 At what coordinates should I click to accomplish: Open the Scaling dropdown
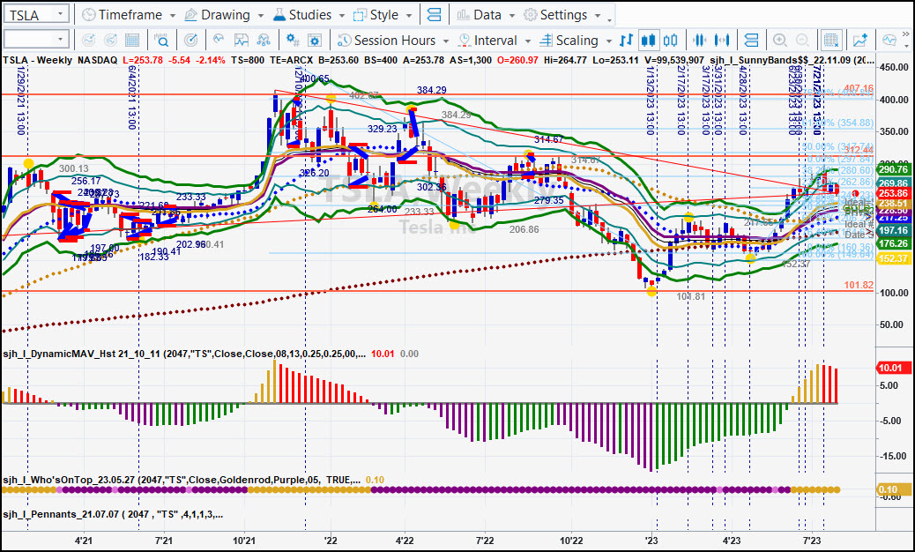[576, 41]
